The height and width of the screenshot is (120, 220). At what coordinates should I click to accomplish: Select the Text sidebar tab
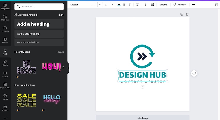[5, 52]
